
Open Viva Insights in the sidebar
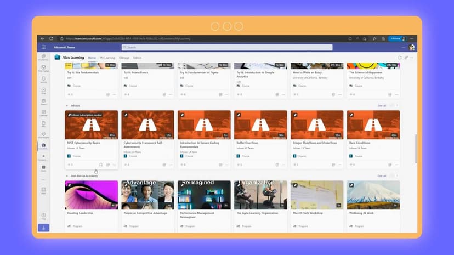point(43,135)
